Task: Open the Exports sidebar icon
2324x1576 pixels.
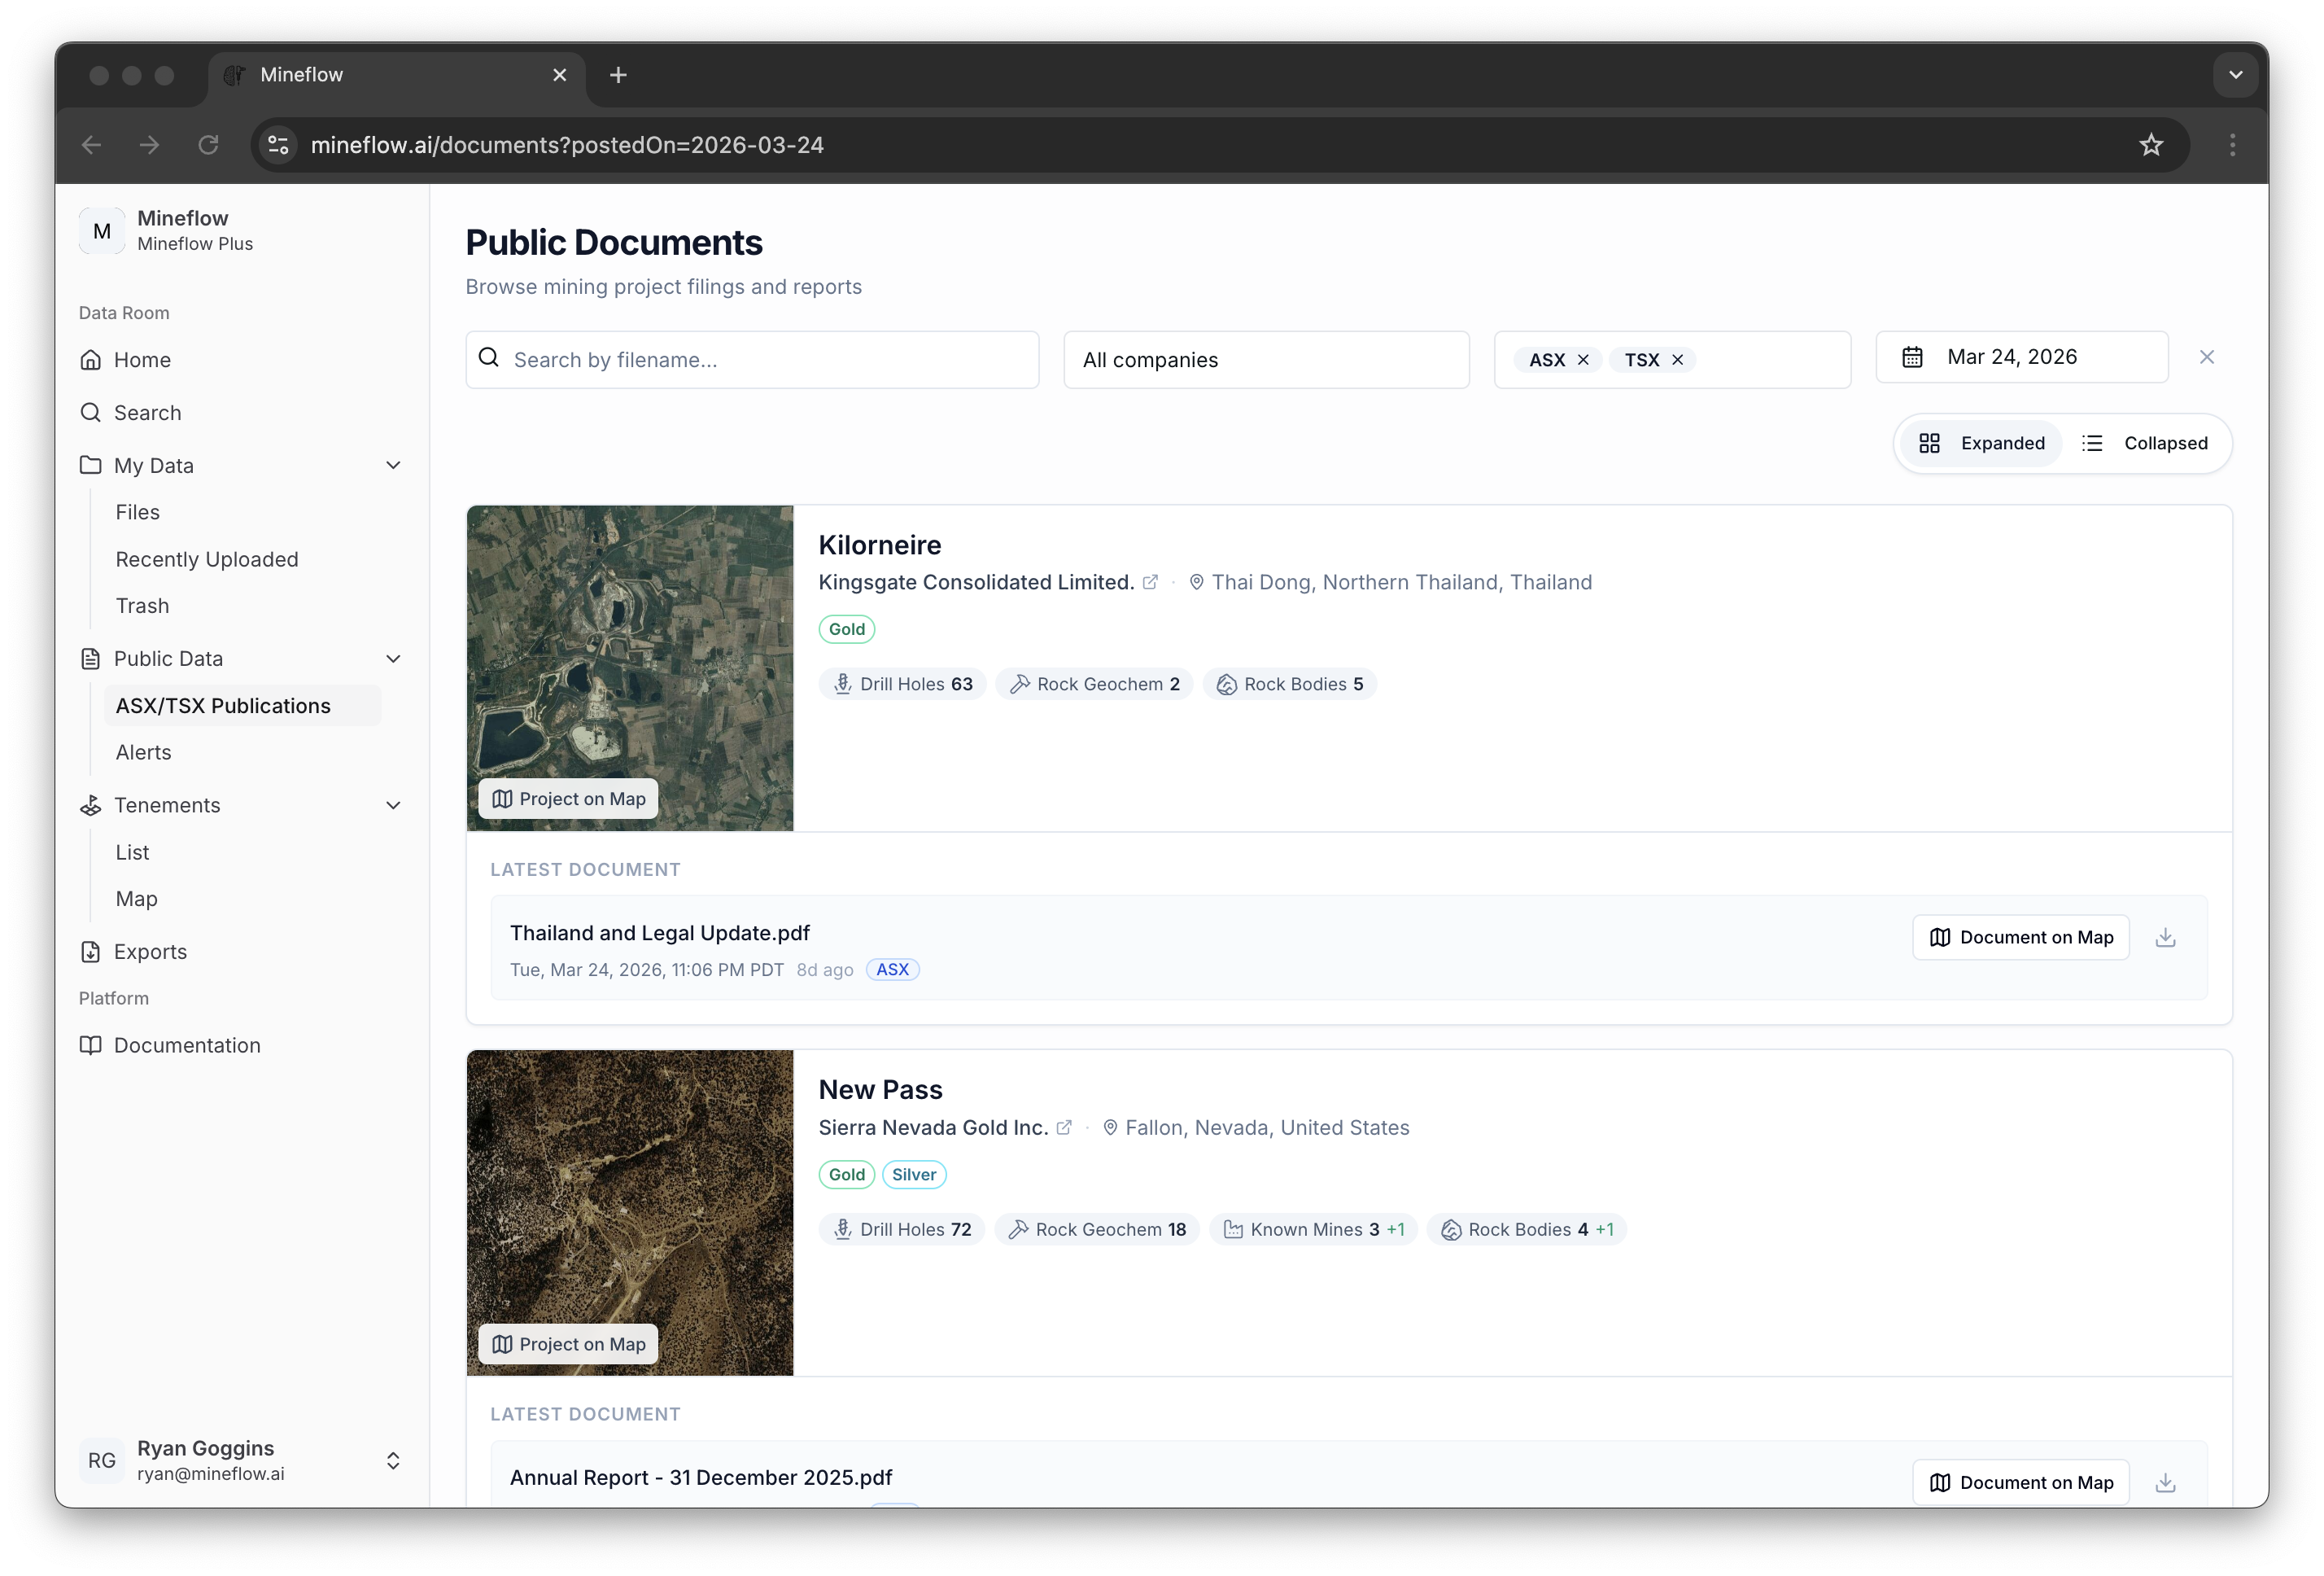Action: [91, 952]
